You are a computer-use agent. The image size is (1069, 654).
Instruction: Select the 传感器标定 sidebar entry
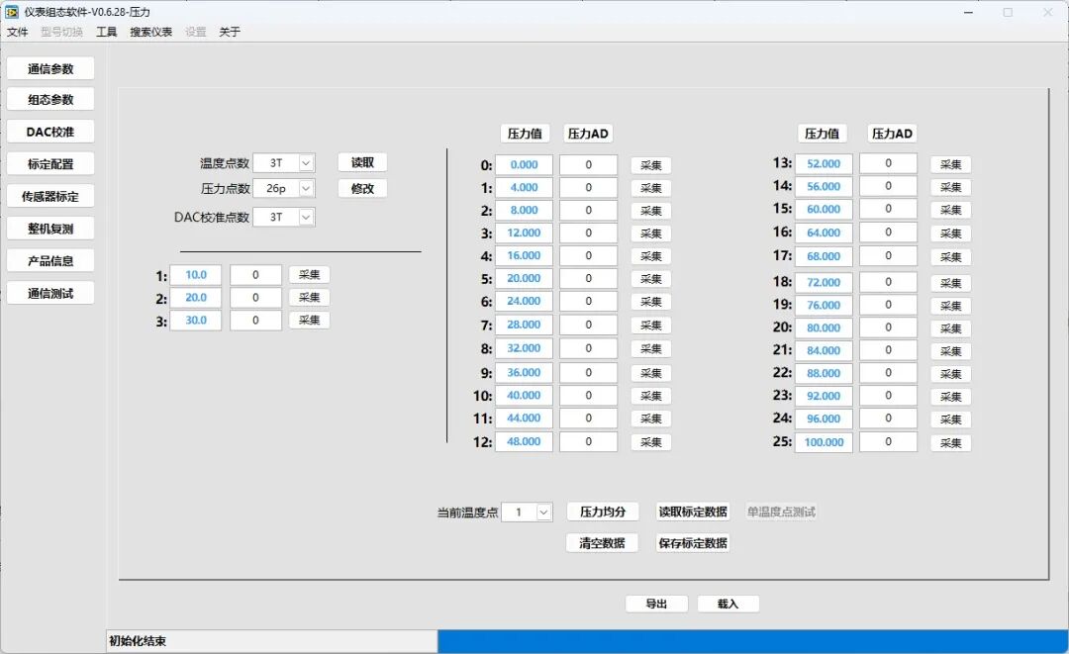click(x=49, y=195)
